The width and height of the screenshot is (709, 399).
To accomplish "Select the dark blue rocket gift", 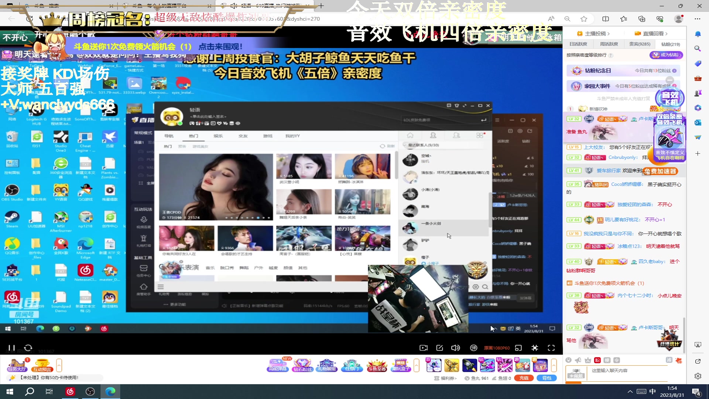I will (469, 365).
